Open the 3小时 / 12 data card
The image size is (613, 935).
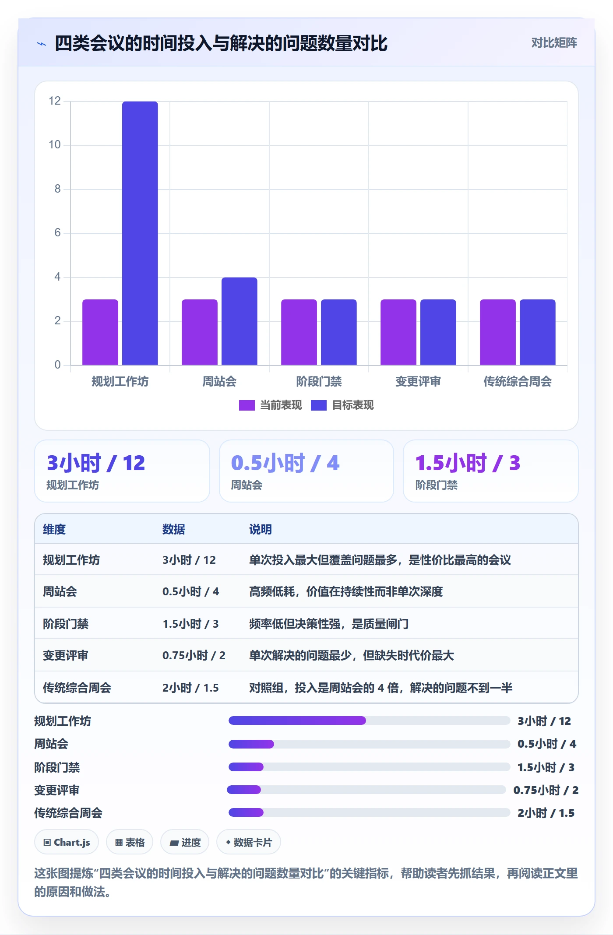click(x=122, y=471)
